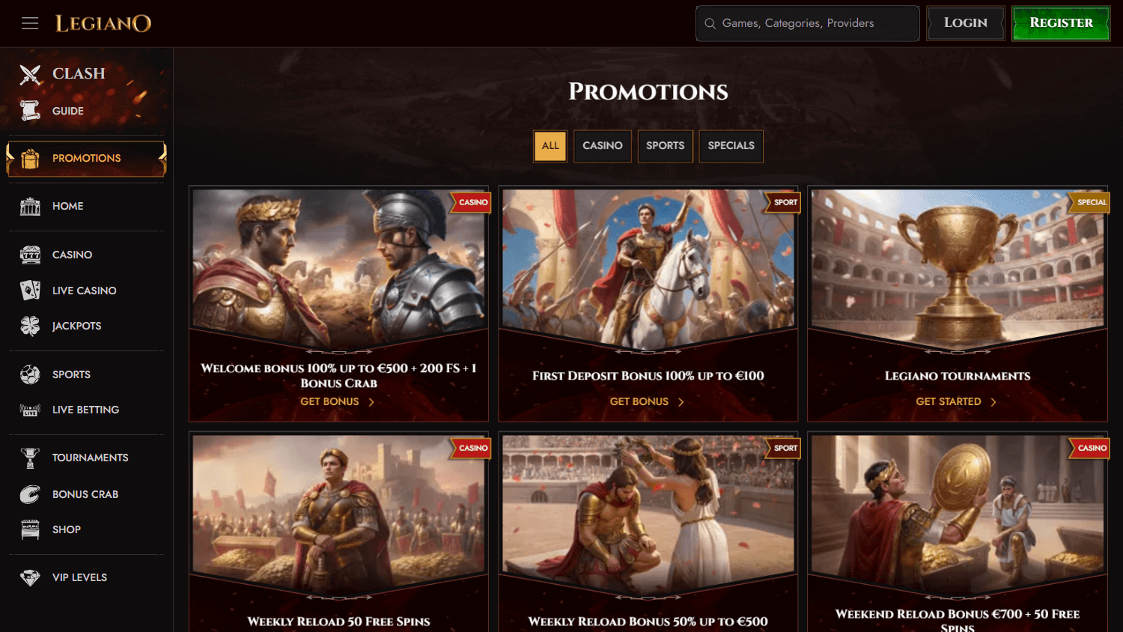Click the VIP Levels diamond icon
The height and width of the screenshot is (632, 1123).
point(30,577)
